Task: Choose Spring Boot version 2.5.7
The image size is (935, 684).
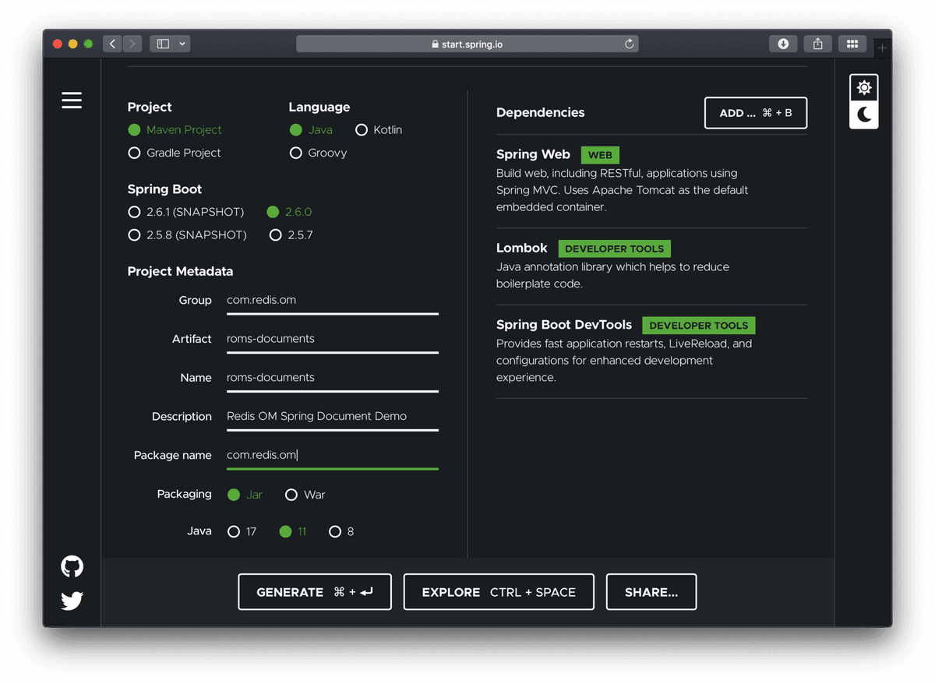Action: tap(275, 235)
